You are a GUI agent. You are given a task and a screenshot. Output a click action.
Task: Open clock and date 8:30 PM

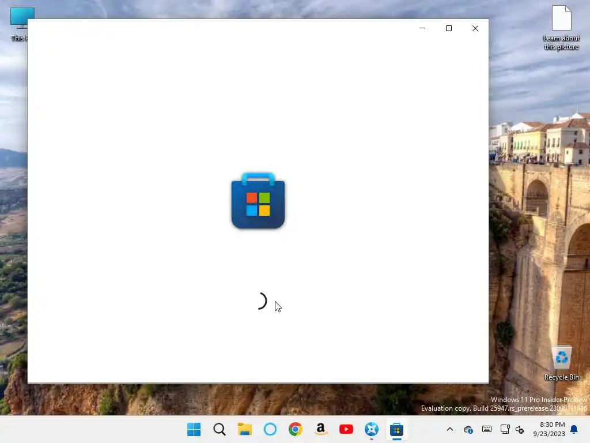(549, 429)
